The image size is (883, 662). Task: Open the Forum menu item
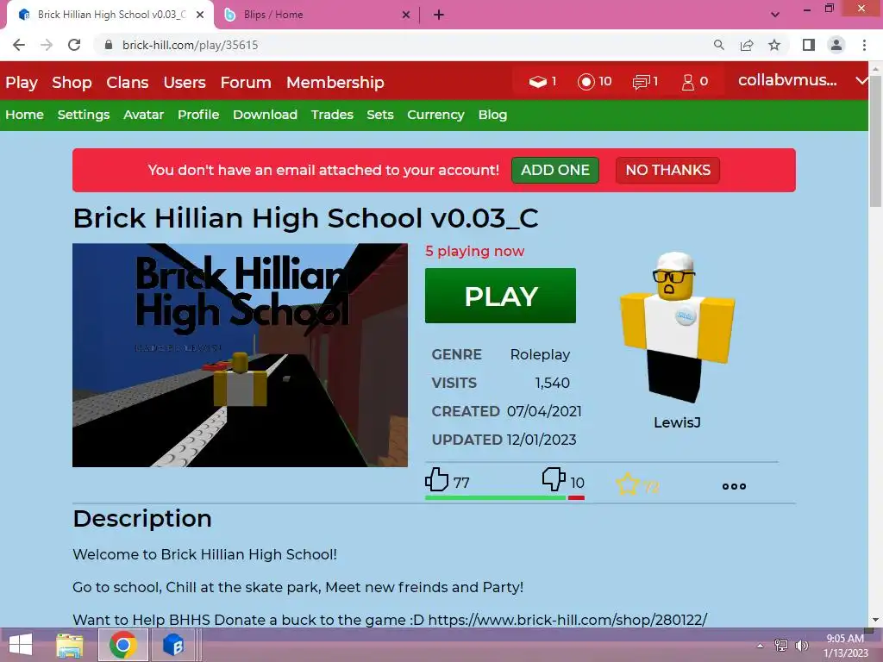[x=246, y=82]
